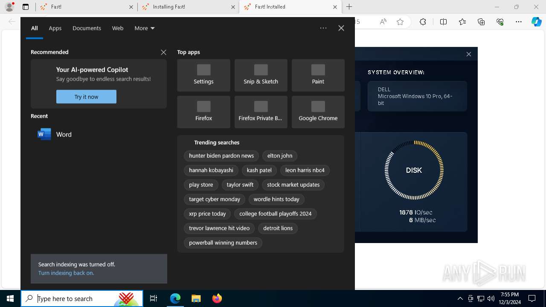Open Microsoft Edge from the taskbar

[175, 298]
